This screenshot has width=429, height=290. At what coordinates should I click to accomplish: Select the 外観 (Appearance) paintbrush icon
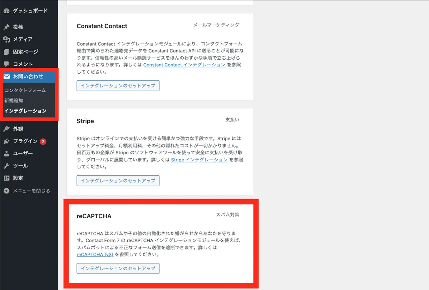(7, 129)
